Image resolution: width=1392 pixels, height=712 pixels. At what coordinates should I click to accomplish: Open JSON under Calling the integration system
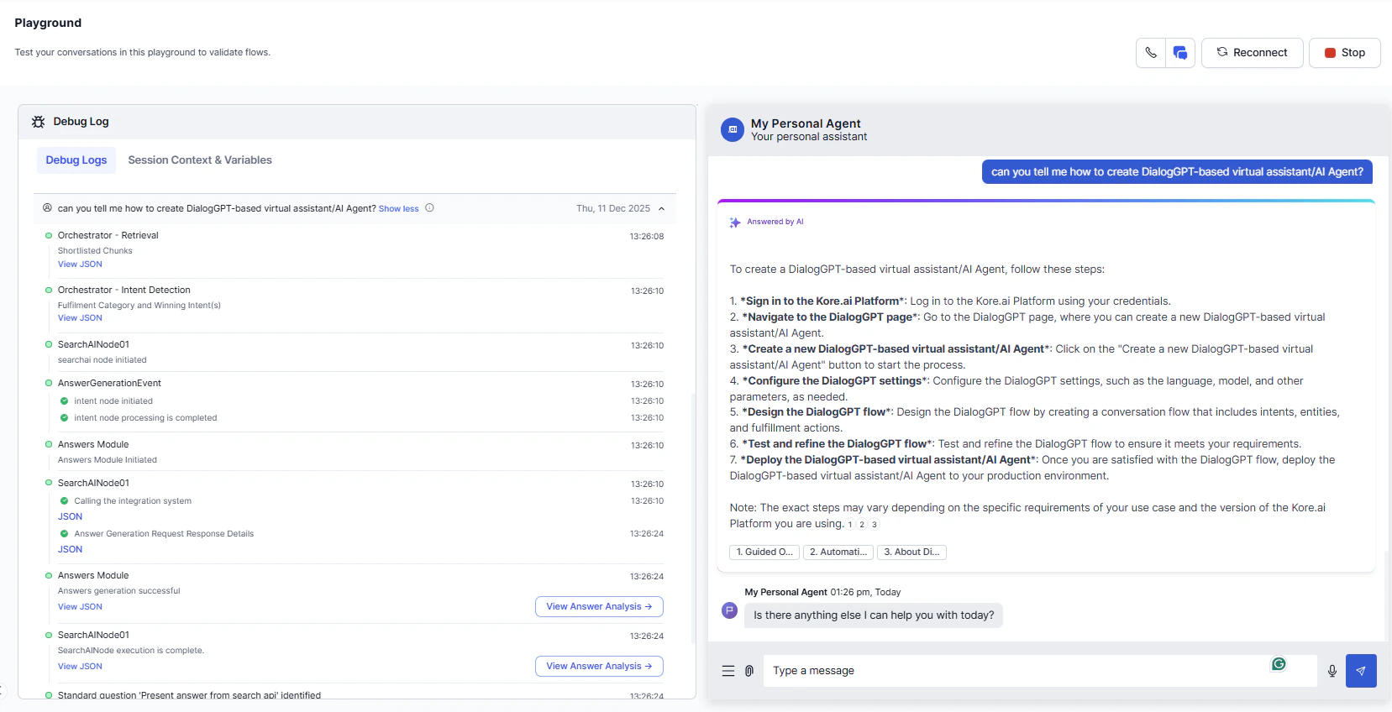(x=70, y=516)
